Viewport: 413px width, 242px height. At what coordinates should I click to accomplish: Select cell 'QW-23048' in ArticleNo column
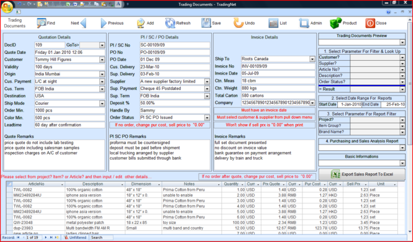click(39, 223)
